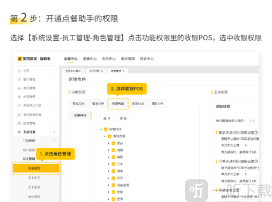Expand the 美团线上门店 sidebar chevron
The width and height of the screenshot is (272, 202).
point(54,105)
